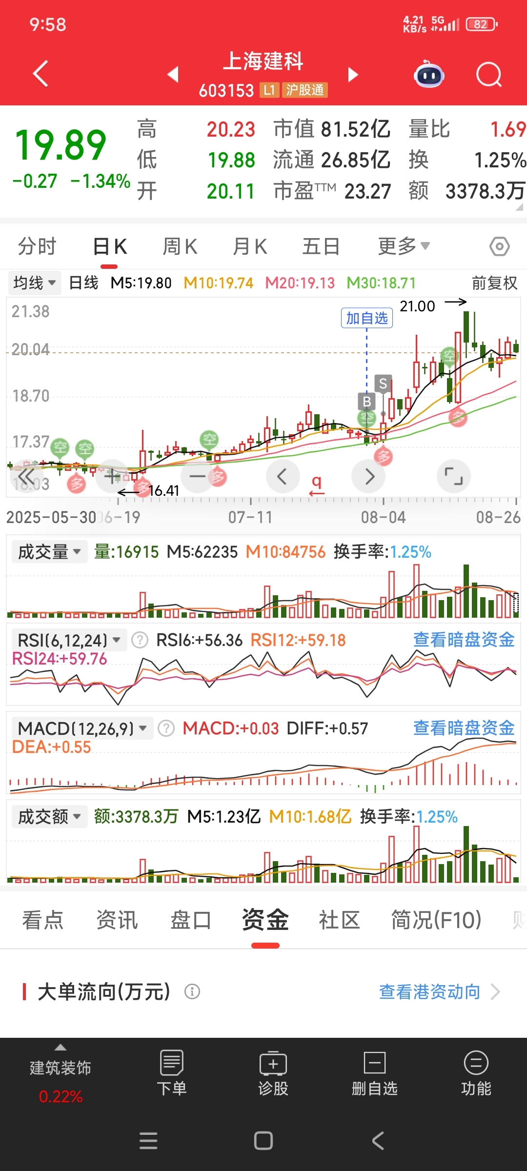This screenshot has height=1171, width=527.
Task: Open the 成交量 indicator dropdown
Action: click(x=49, y=552)
